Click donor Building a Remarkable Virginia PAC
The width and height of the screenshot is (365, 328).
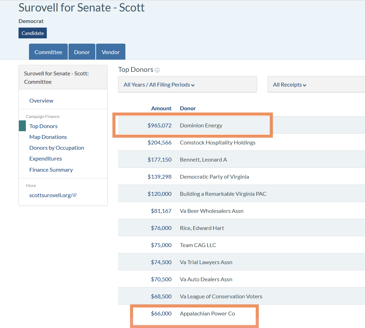(x=223, y=194)
